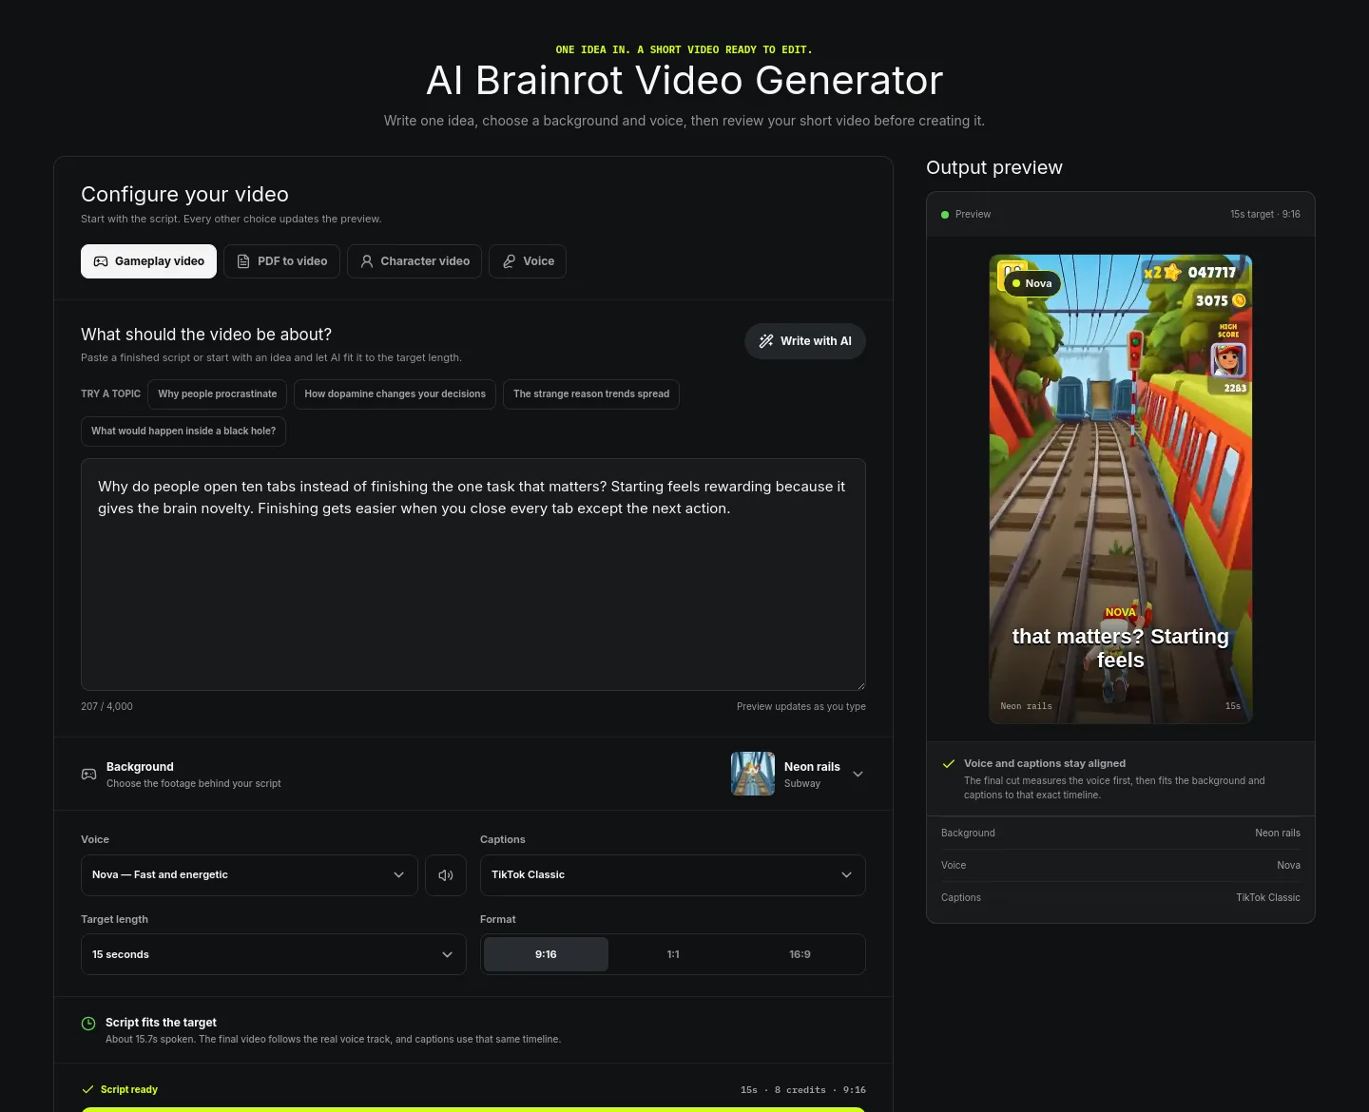The width and height of the screenshot is (1369, 1112).
Task: Open the TikTok Classic captions dropdown
Action: coord(673,875)
